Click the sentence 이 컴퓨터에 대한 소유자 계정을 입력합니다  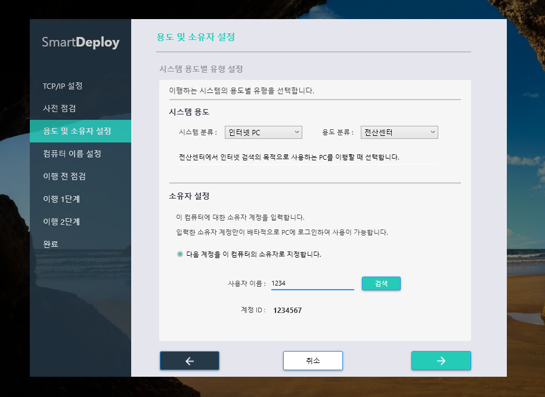tap(240, 218)
